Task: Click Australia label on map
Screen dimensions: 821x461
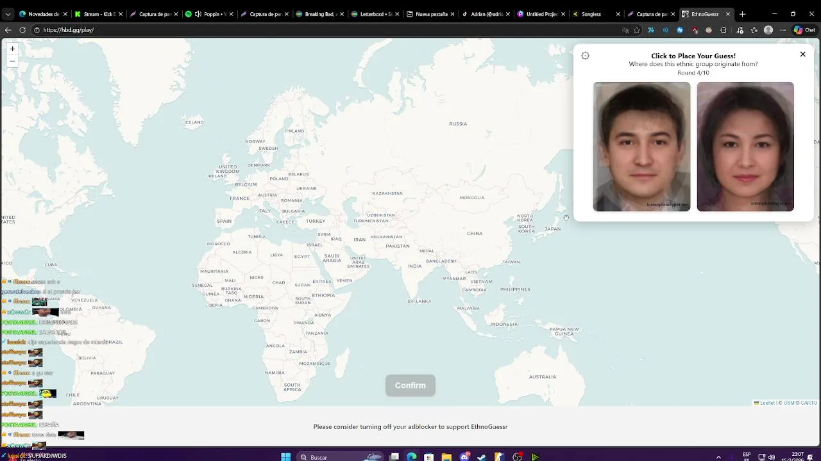Action: pyautogui.click(x=543, y=376)
